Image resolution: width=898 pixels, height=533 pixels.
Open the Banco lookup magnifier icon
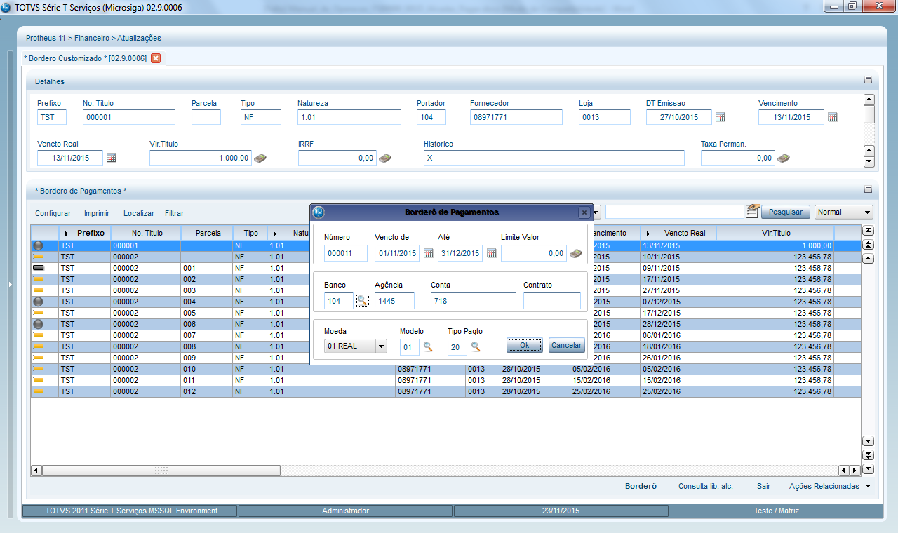[362, 301]
